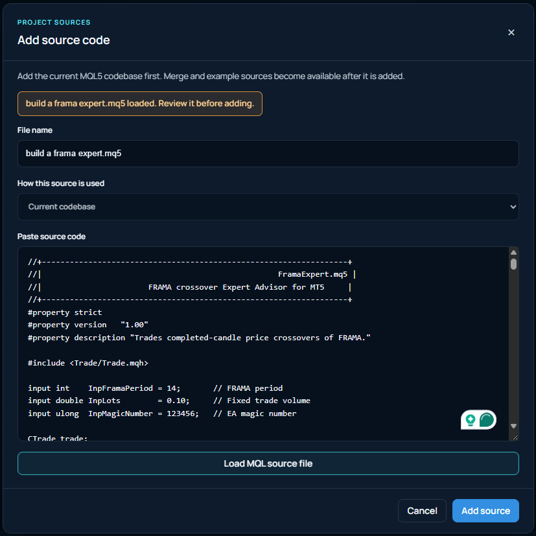Click inside the Paste source code textarea
This screenshot has width=536, height=536.
pos(263,344)
